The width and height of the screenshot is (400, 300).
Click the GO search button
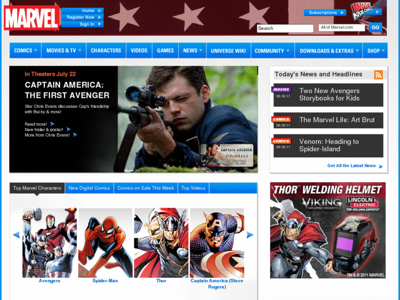tap(375, 28)
